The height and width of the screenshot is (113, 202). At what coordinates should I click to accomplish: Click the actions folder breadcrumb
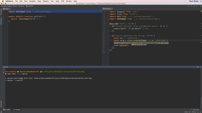21,6
